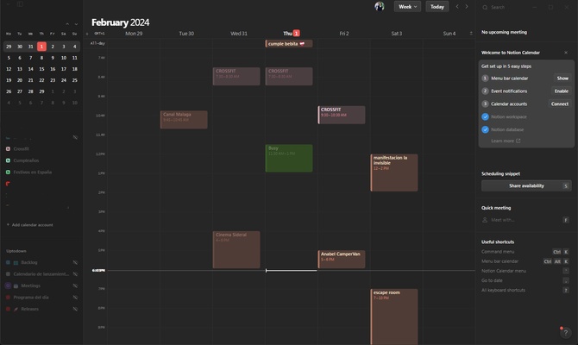
Task: Open the help question mark button
Action: point(565,332)
